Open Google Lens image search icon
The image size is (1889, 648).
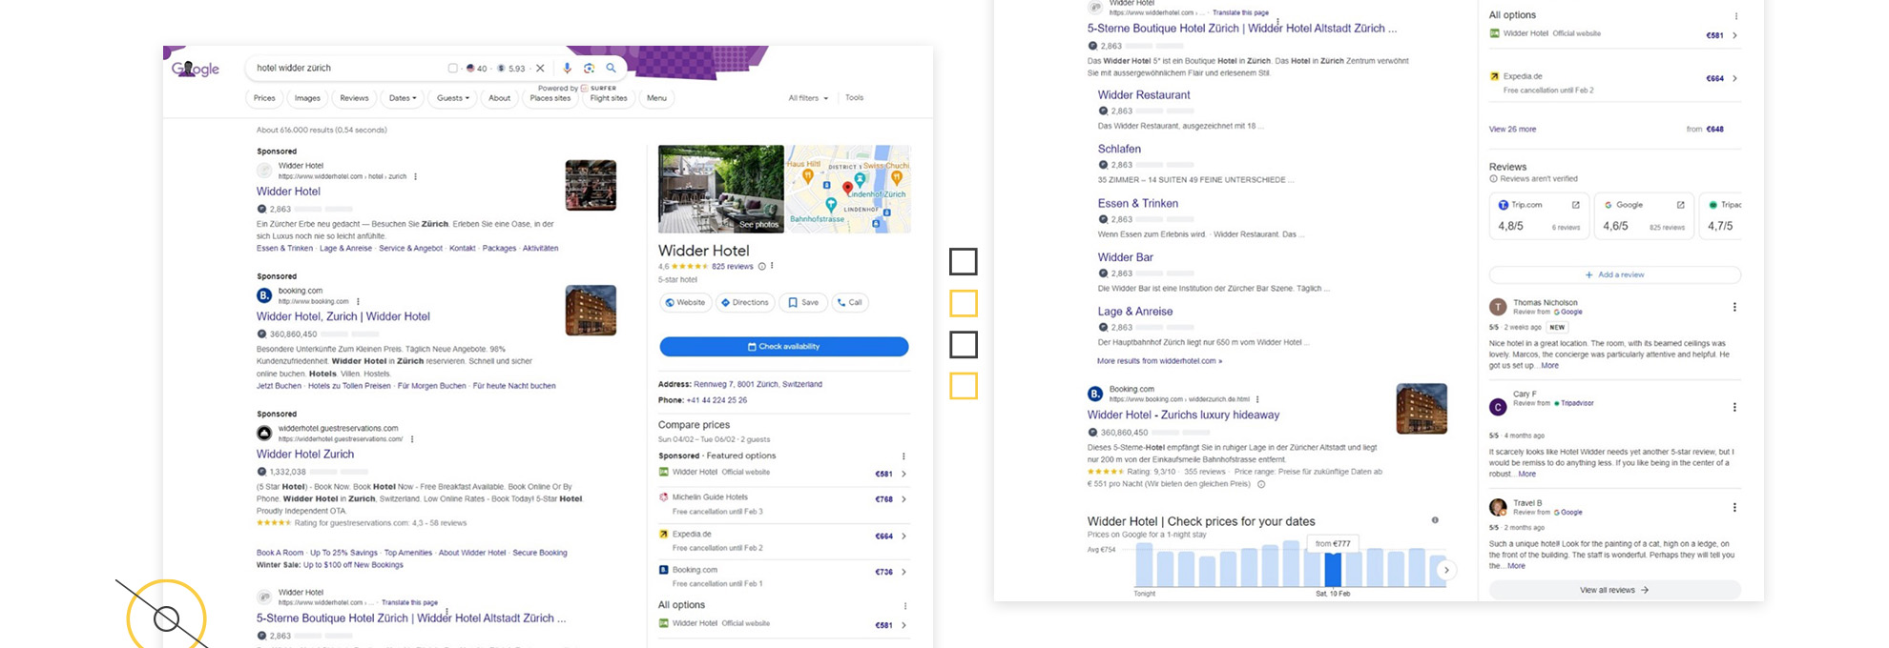point(589,68)
